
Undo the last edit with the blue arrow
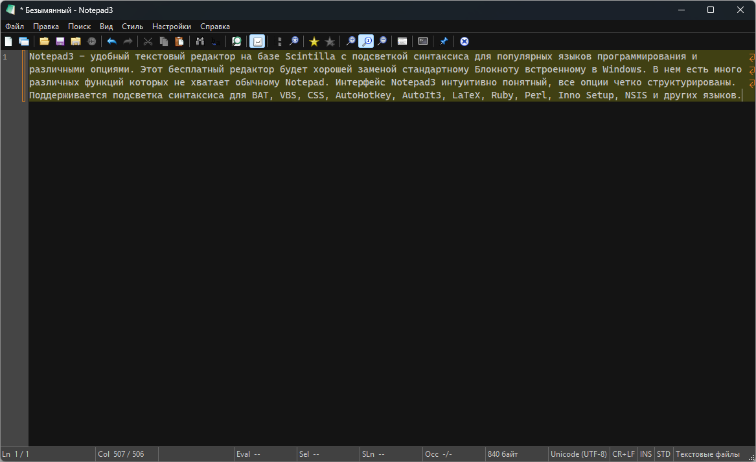pos(112,41)
